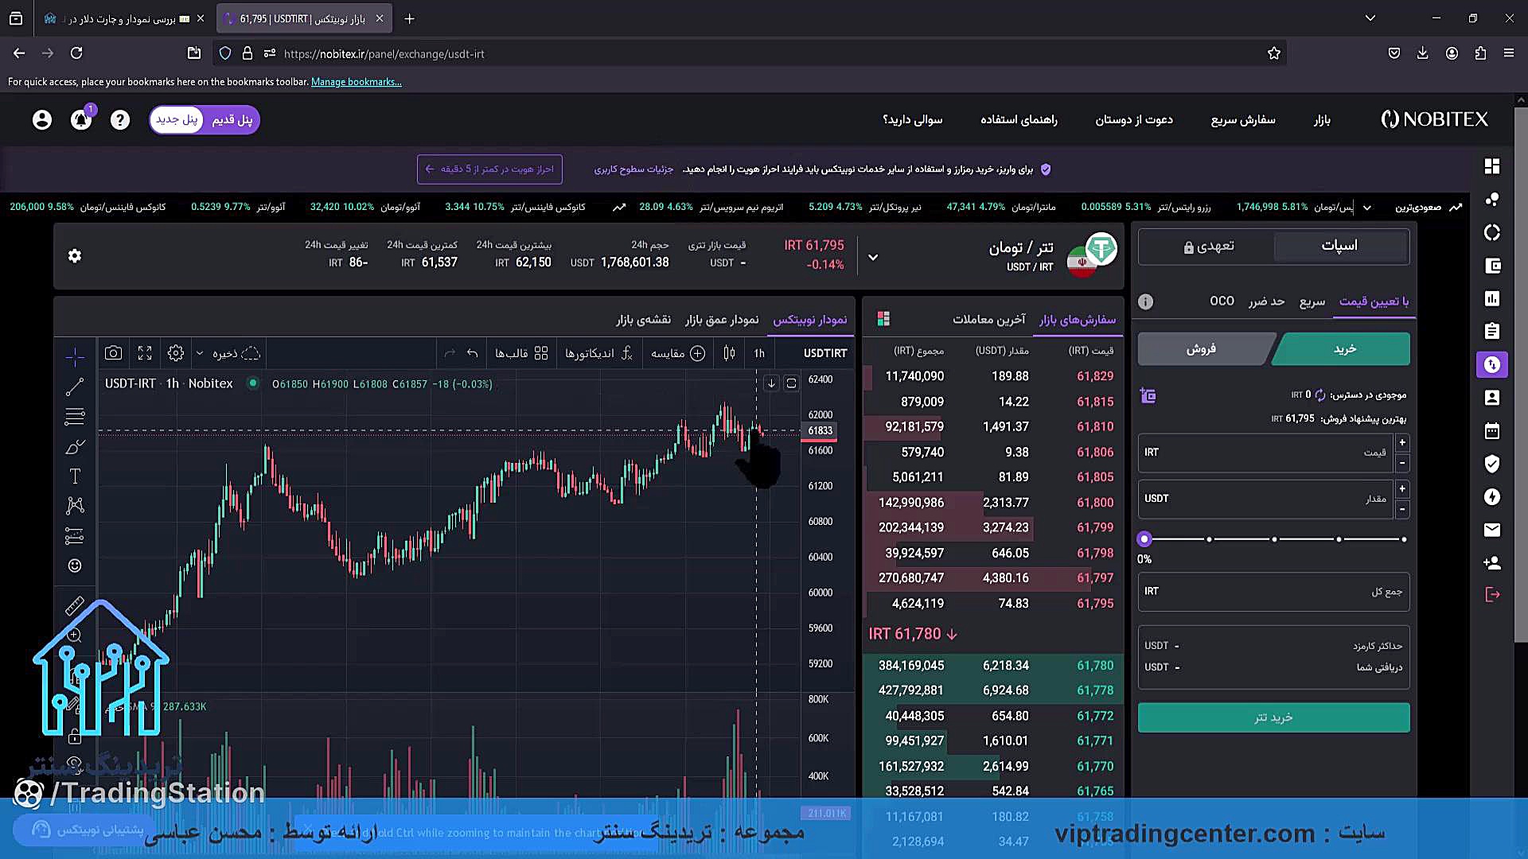Open the Templates layouts menu

(521, 353)
